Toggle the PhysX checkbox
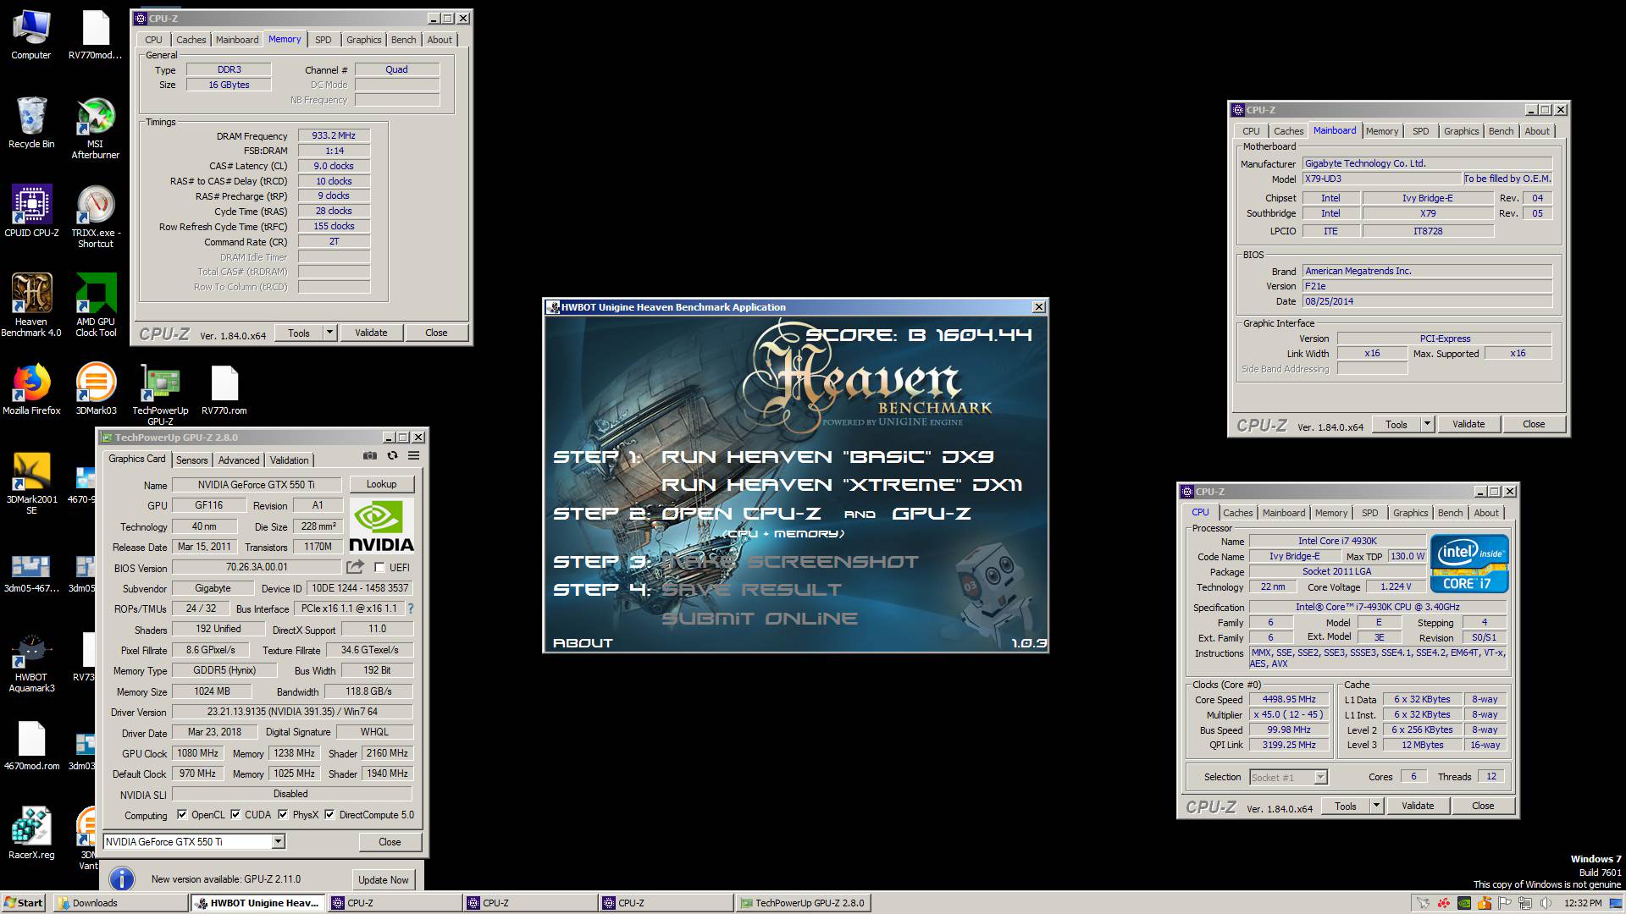This screenshot has height=914, width=1626. [283, 815]
